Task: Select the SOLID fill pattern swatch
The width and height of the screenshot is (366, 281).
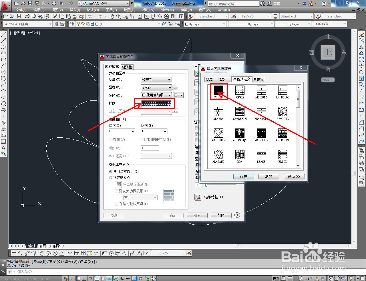Action: [x=218, y=90]
